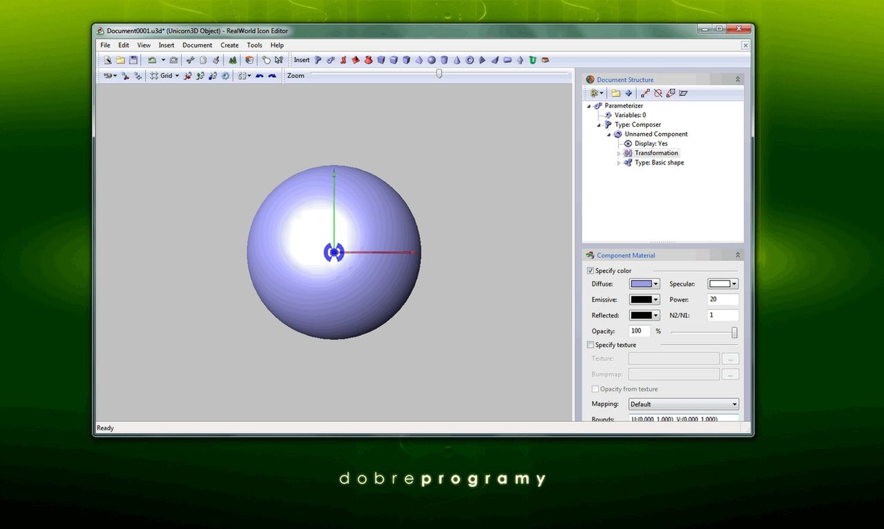Click the Reflected black color swatch
Viewport: 884px width, 529px height.
[641, 316]
